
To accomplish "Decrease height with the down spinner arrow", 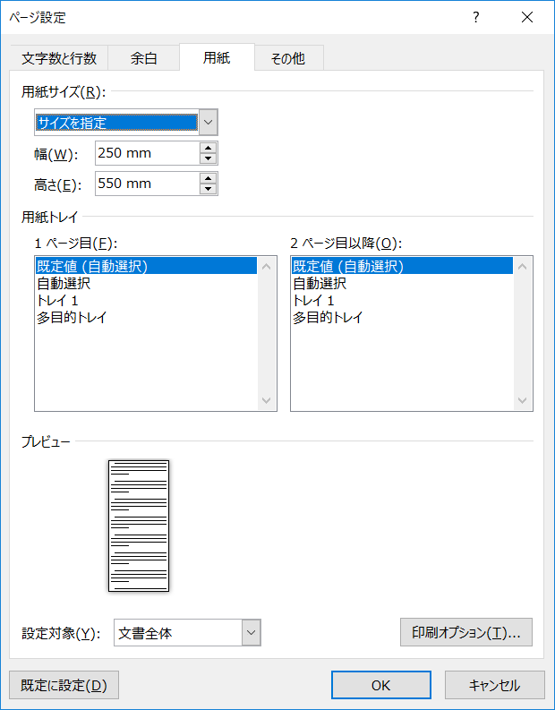I will pos(209,189).
